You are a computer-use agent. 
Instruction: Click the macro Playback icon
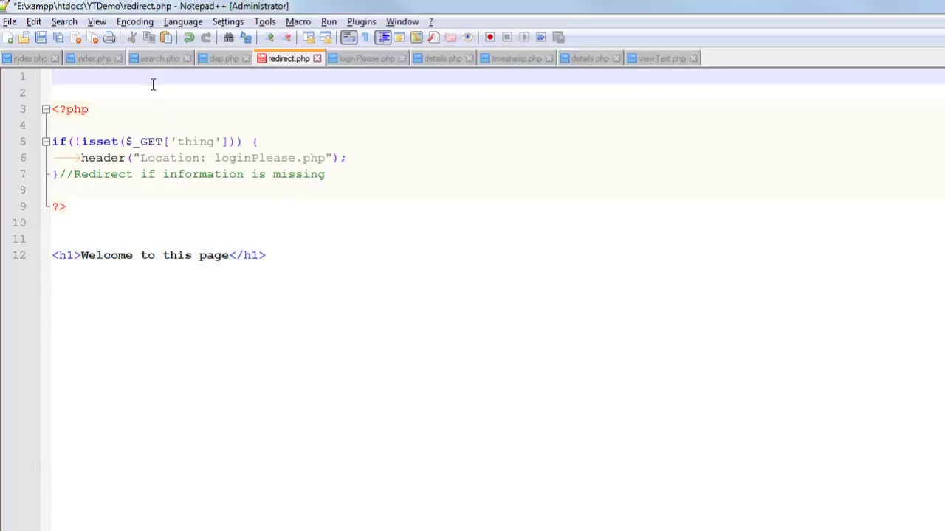click(524, 38)
